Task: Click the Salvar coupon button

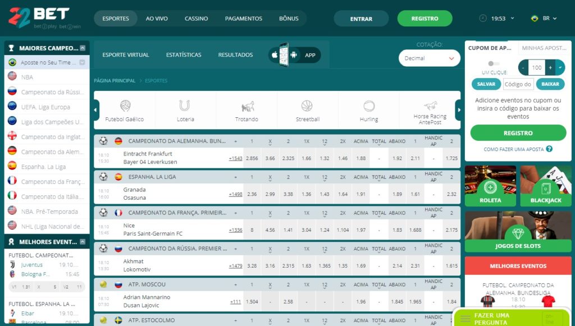Action: point(486,84)
